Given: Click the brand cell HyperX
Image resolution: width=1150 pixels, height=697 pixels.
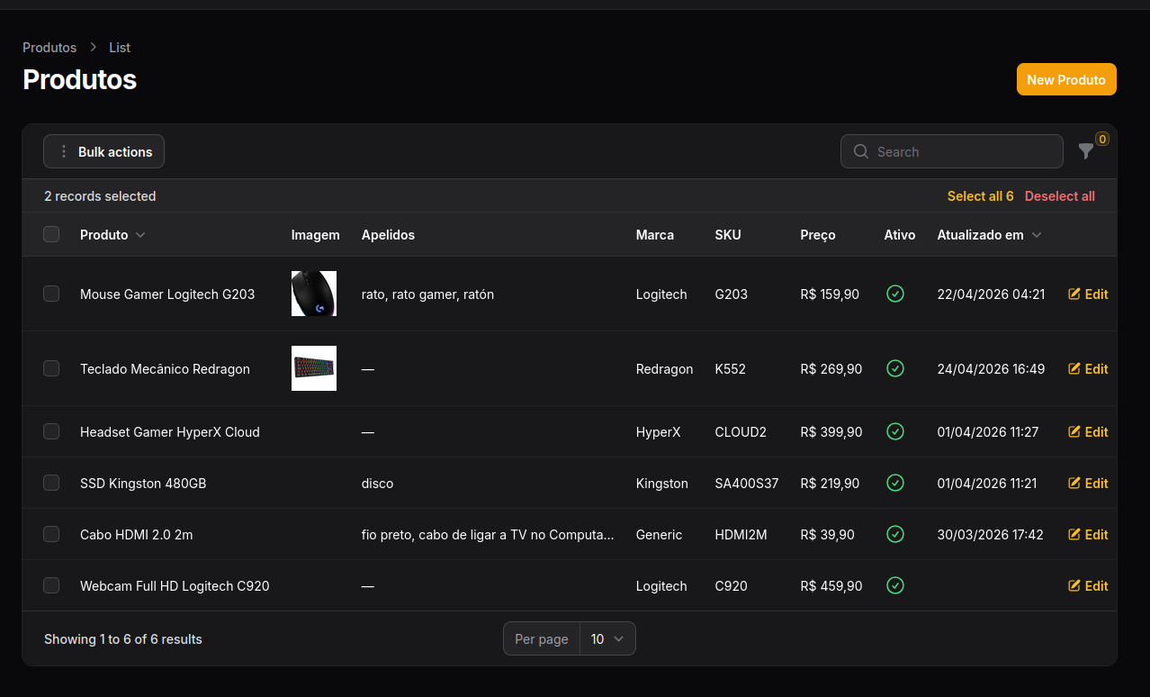Looking at the screenshot, I should [659, 432].
